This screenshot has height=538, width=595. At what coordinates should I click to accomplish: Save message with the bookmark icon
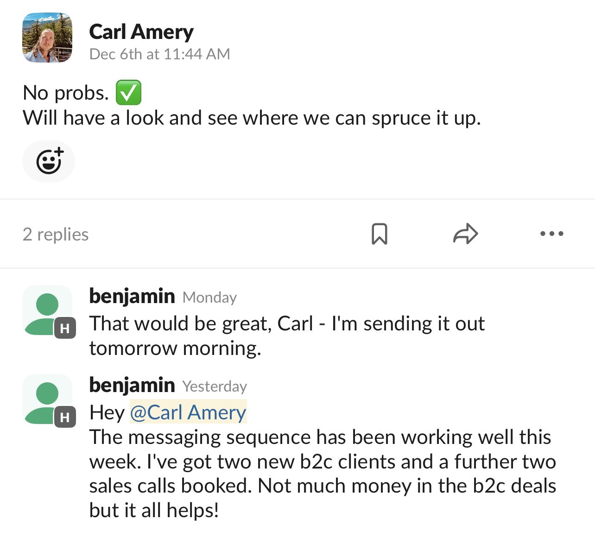380,234
